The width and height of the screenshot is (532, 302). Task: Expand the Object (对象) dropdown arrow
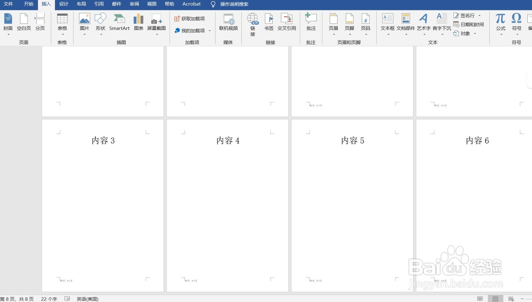point(475,34)
